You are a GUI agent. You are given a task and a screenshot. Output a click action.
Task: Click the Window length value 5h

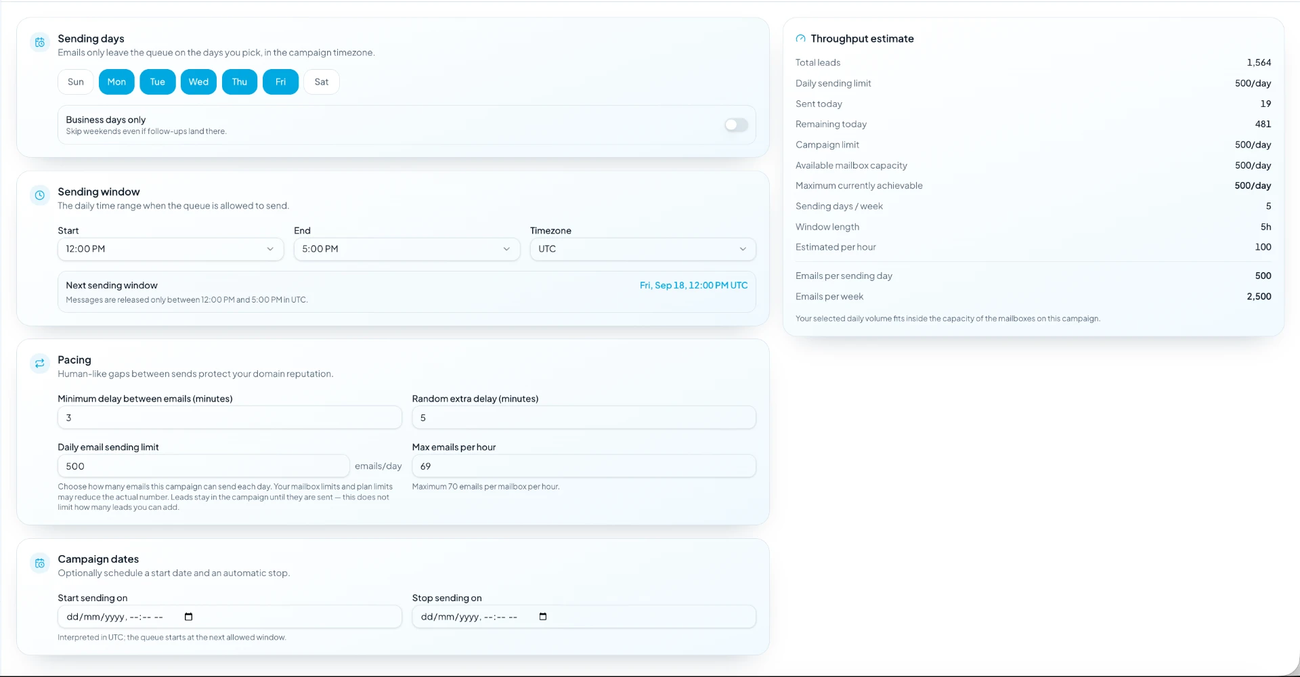coord(1265,227)
